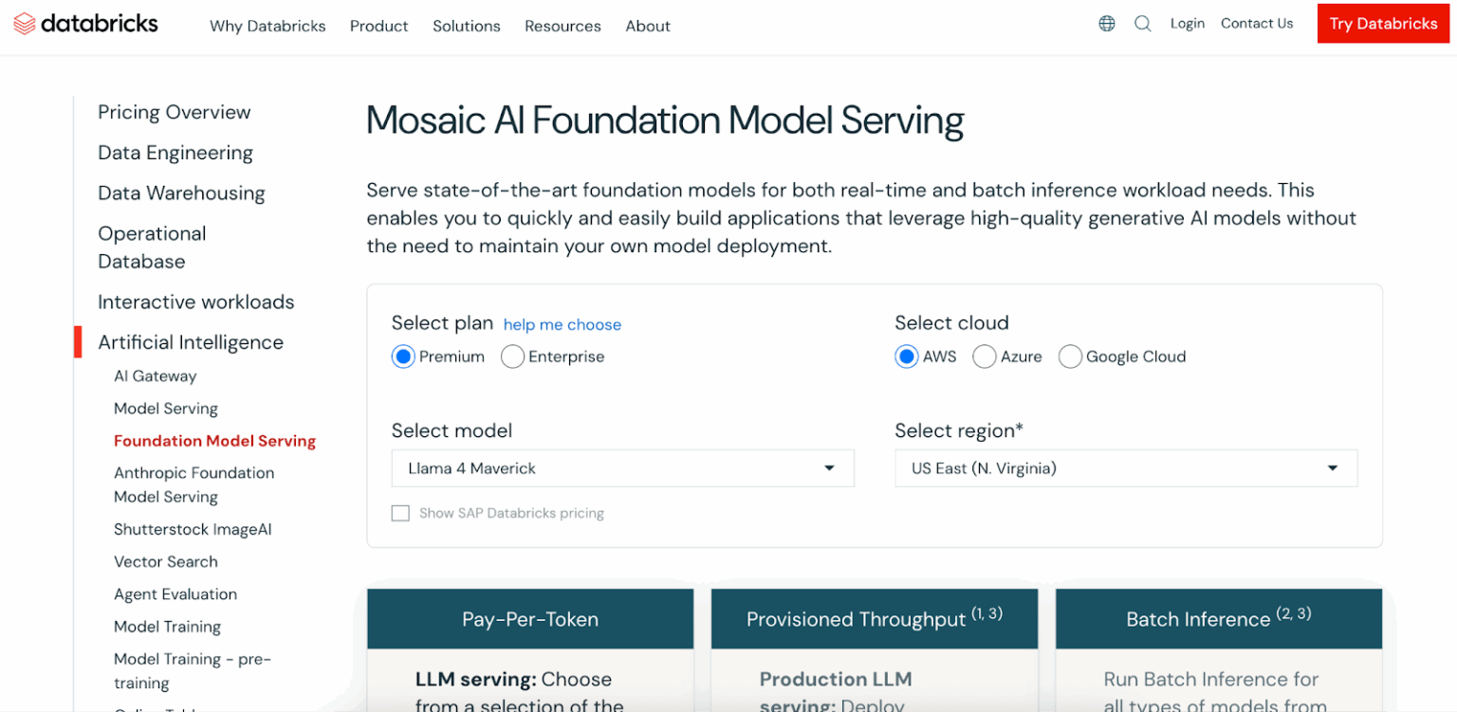Viewport: 1457px width, 712px height.
Task: Open the Product menu
Action: tap(378, 26)
